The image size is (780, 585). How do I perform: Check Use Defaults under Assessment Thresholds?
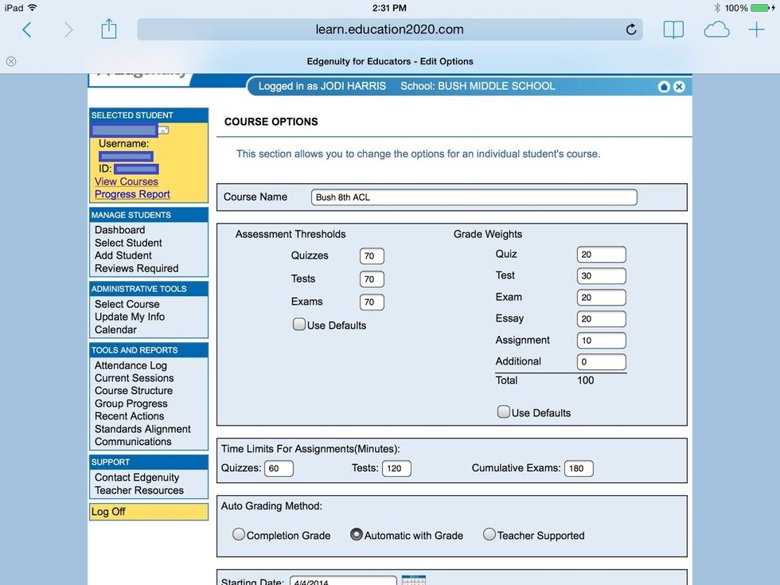(299, 325)
